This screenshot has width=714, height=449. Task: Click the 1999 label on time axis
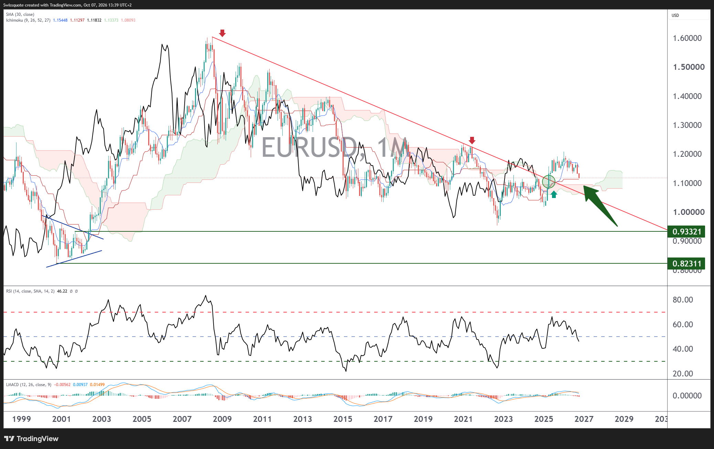click(21, 419)
